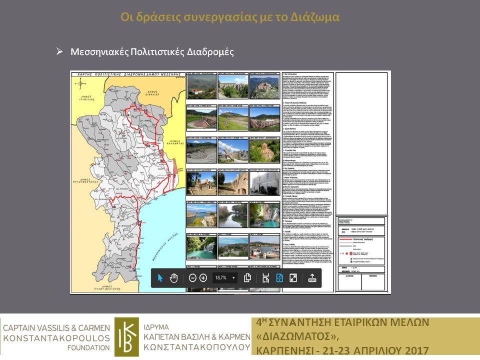Open the small odeon theatre photo
The image size is (480, 360).
pos(201,119)
